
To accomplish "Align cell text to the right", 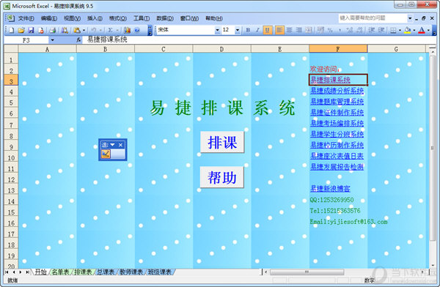I will pos(299,30).
